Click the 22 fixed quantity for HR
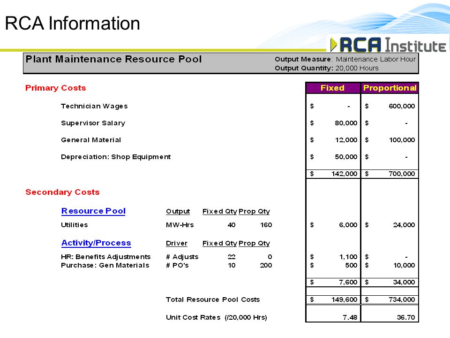The image size is (450, 338). click(x=231, y=257)
